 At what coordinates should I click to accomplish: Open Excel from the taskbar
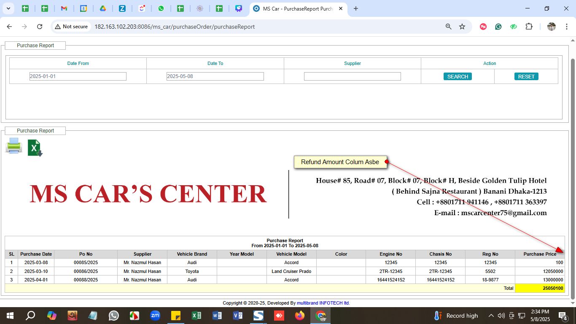click(196, 316)
